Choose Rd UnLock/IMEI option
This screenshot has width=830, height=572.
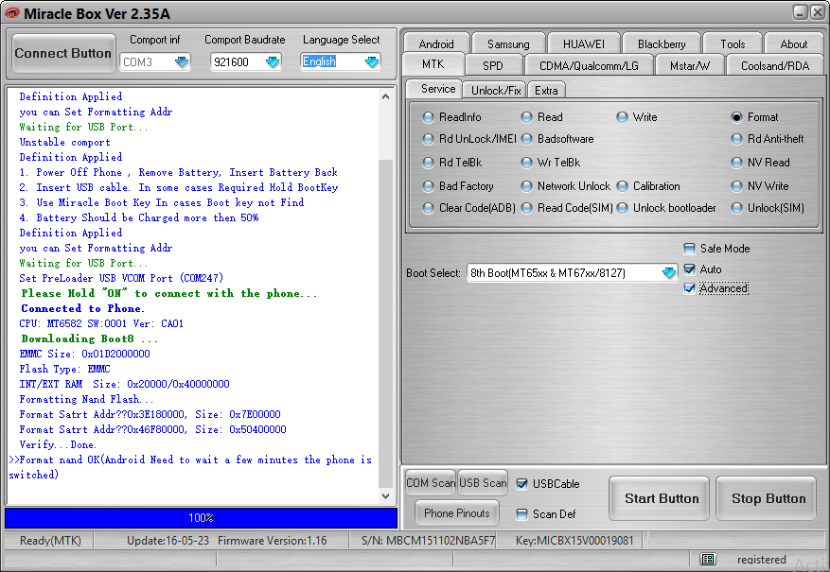tap(428, 139)
